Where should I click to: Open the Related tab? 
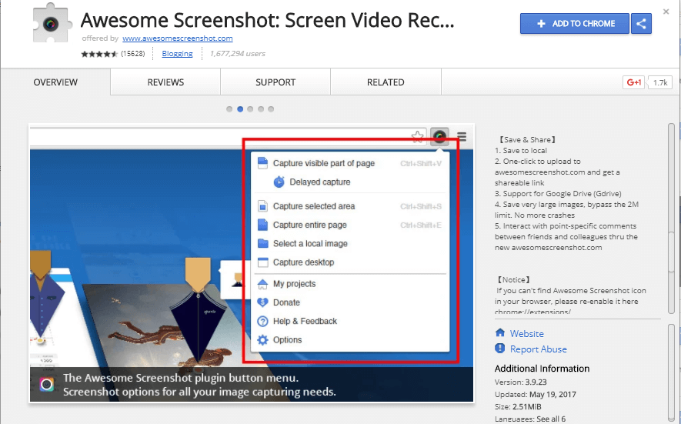pyautogui.click(x=386, y=82)
